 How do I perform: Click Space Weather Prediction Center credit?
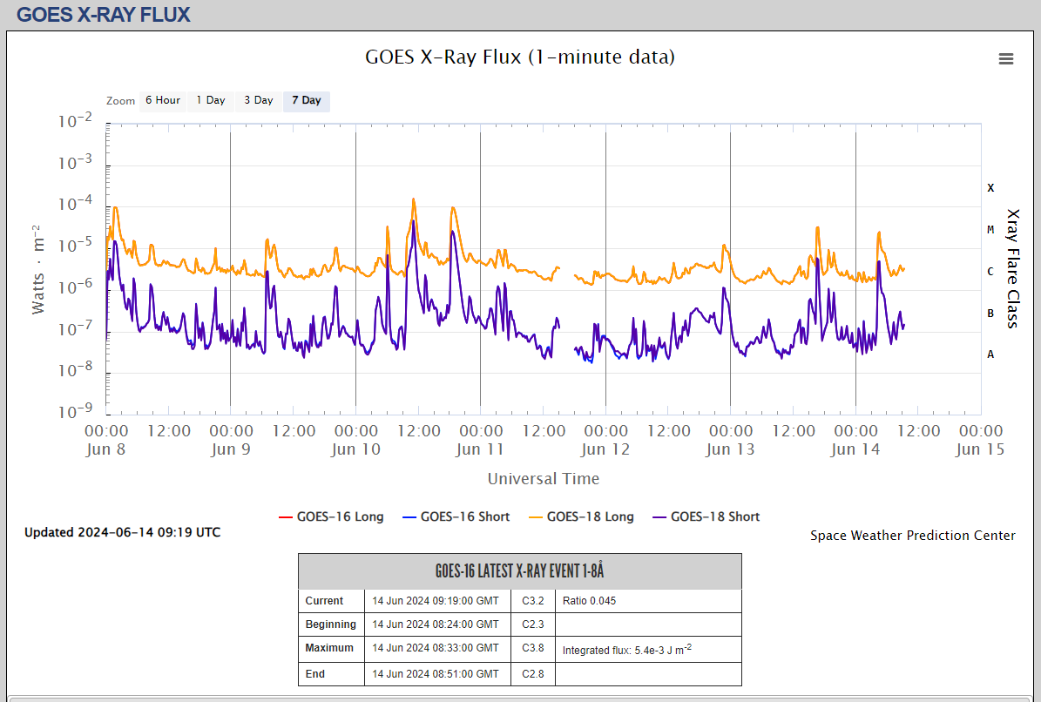click(912, 536)
